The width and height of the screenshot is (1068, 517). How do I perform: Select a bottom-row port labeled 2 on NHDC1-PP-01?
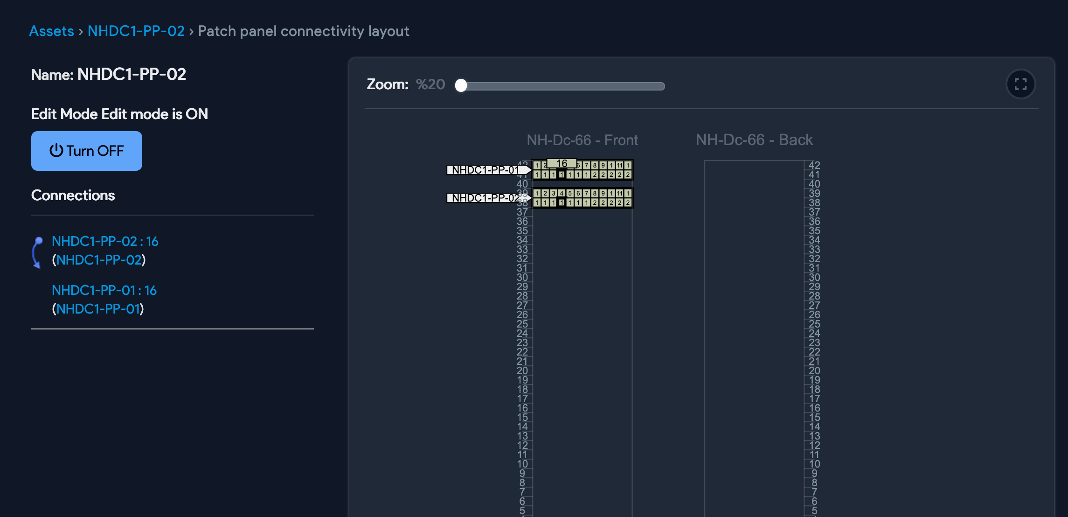pos(595,174)
